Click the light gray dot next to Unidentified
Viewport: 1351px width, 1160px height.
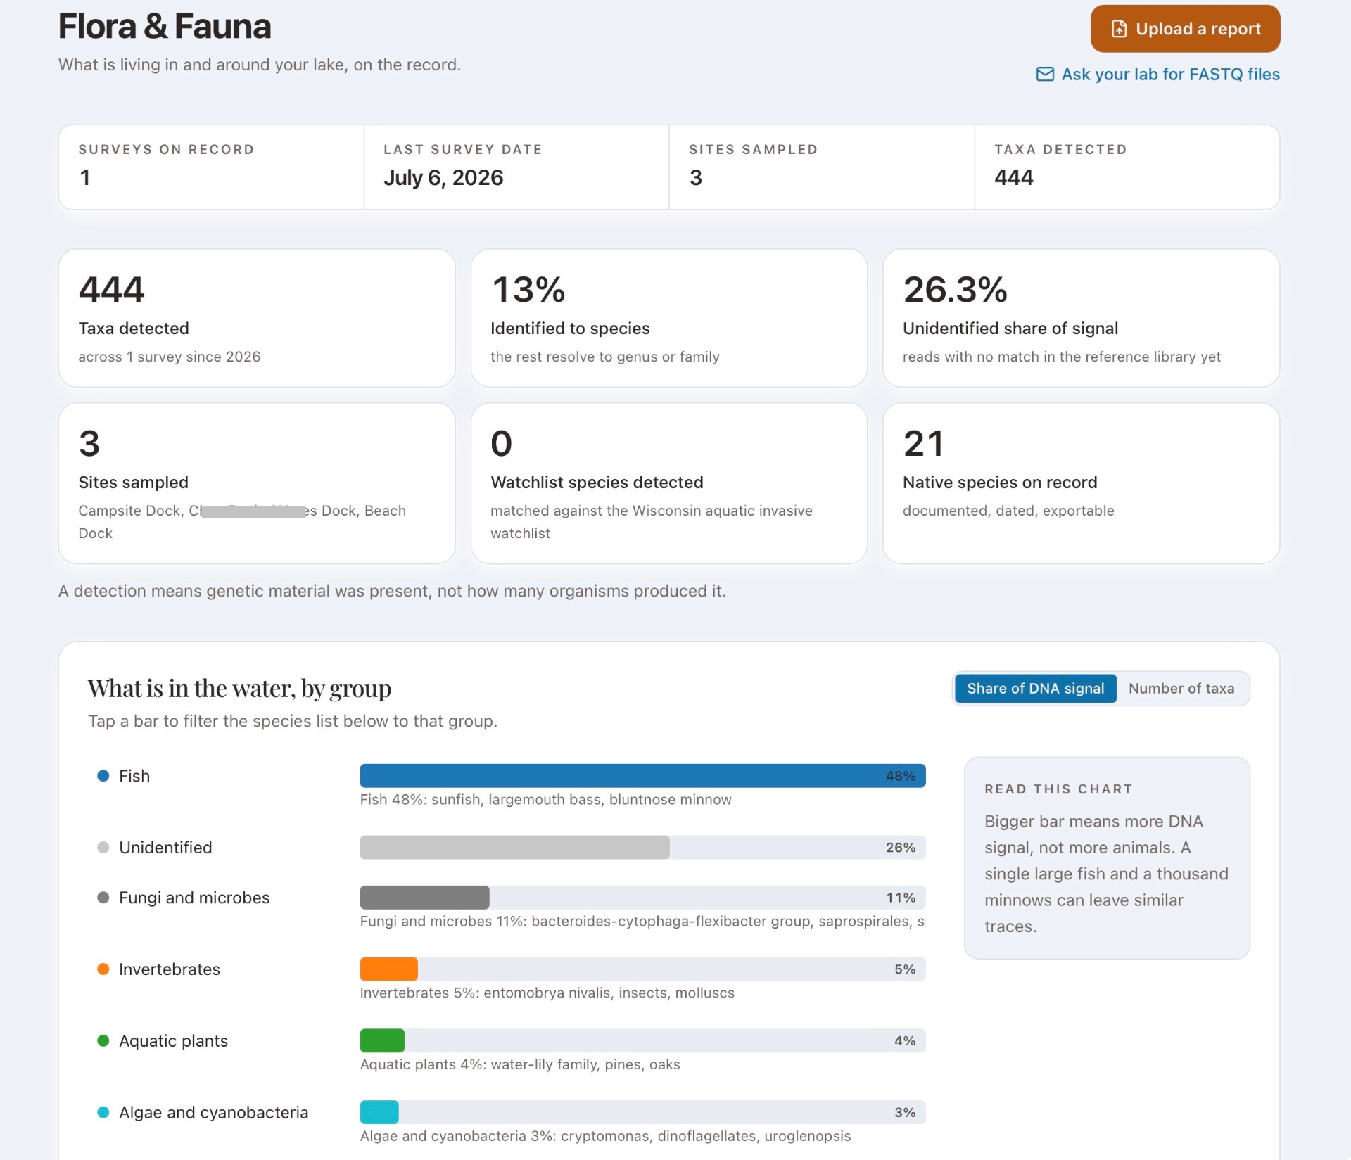click(x=103, y=848)
